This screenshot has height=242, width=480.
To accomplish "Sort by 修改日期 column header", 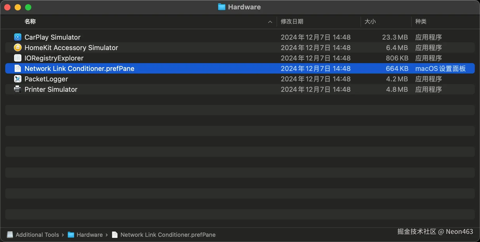I will (292, 22).
